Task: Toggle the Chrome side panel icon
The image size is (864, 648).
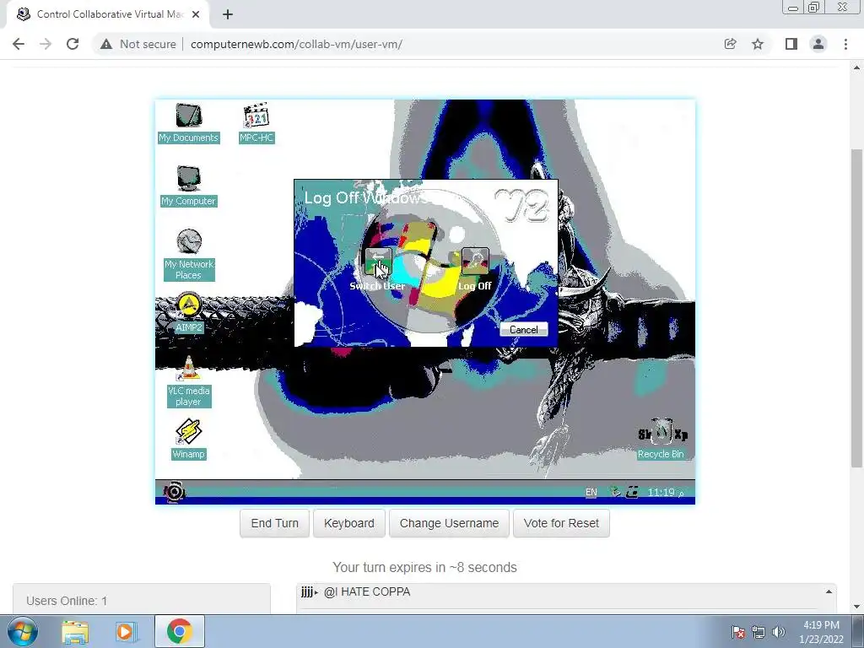Action: 791,44
